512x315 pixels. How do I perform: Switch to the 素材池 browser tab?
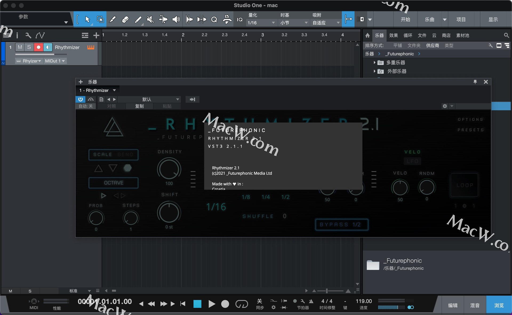(x=463, y=35)
